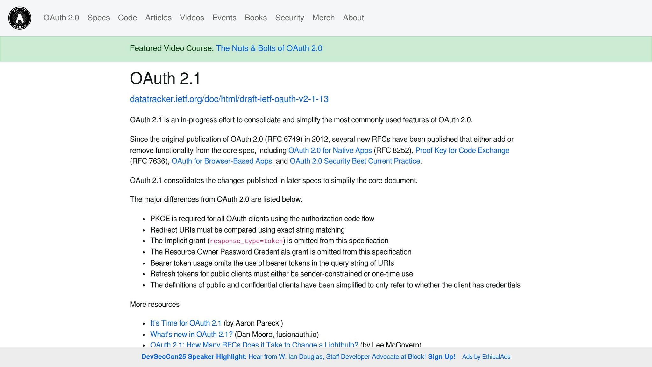The width and height of the screenshot is (652, 367).
Task: Open the Code section
Action: 127,18
